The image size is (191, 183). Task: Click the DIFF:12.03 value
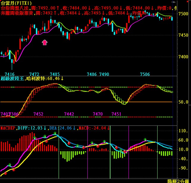pyautogui.click(x=32, y=128)
